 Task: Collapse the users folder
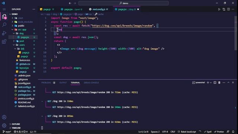tap(22, 45)
